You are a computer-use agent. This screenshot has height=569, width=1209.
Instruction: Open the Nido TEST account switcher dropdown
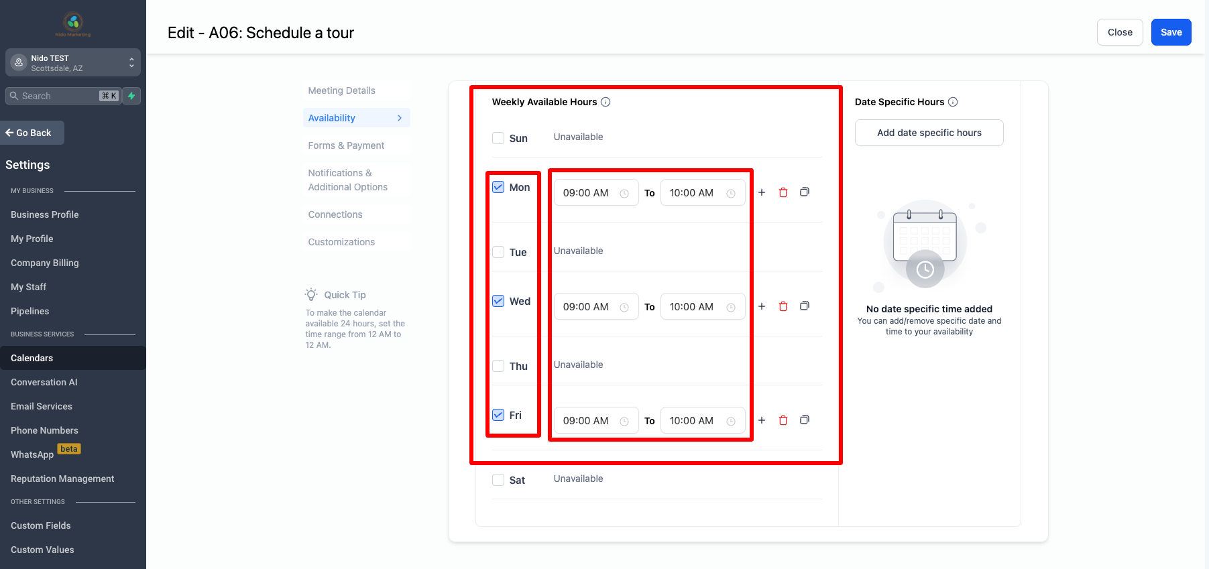pos(73,62)
